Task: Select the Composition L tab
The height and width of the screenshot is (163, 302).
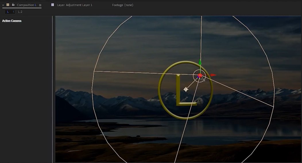Action: (27, 5)
